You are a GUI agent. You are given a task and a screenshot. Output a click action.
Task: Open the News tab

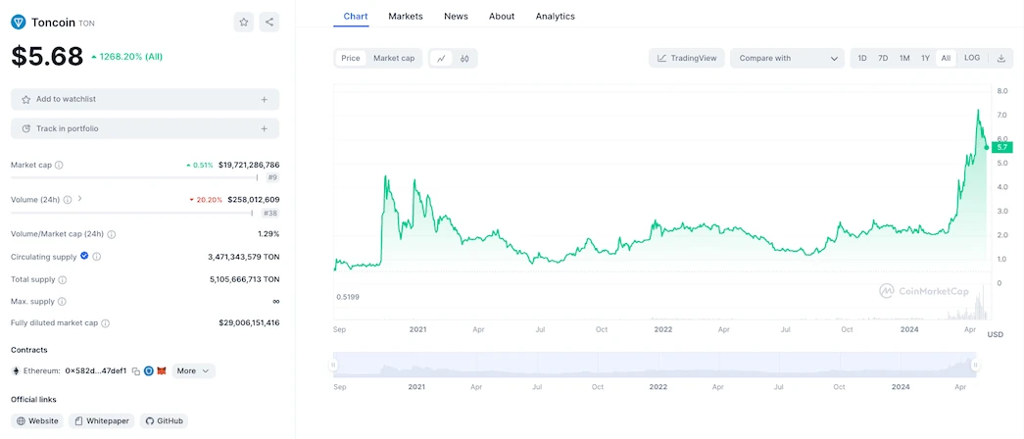456,17
